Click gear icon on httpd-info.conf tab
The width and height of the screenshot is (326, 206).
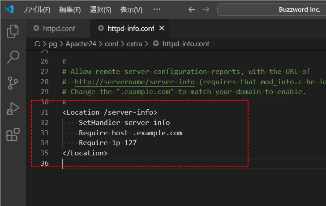click(101, 28)
